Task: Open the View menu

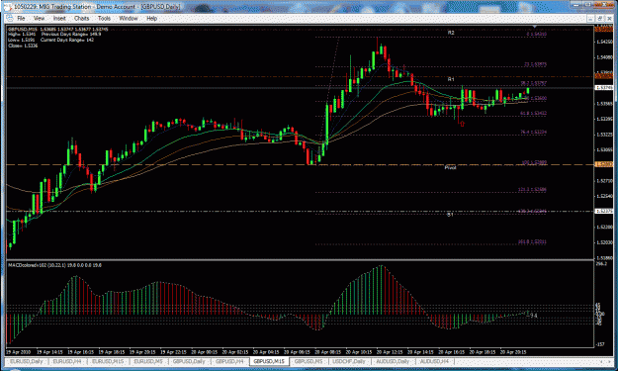Action: [39, 18]
